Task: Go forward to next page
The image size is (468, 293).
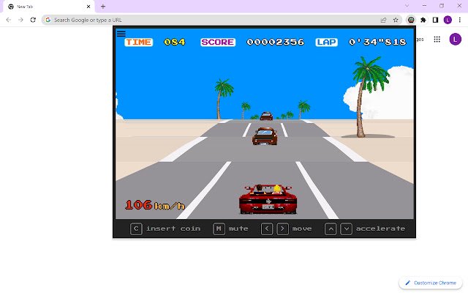Action: (x=21, y=20)
